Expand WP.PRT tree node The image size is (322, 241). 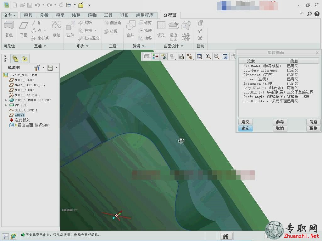(6, 105)
